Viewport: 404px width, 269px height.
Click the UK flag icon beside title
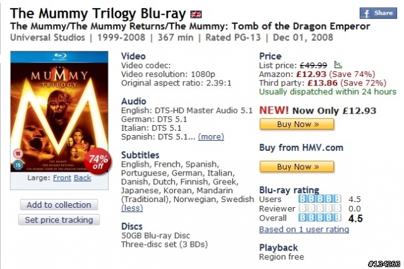(x=196, y=15)
